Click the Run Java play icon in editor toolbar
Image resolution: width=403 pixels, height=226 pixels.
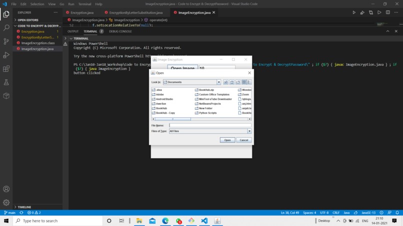[x=354, y=12]
